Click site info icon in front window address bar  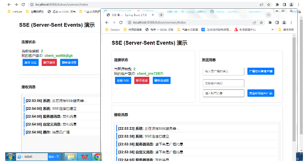[129, 23]
